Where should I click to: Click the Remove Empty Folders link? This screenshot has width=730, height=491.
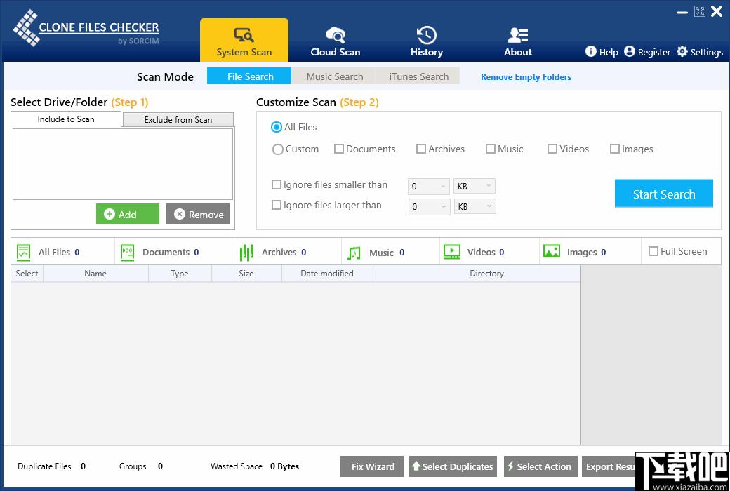click(526, 77)
